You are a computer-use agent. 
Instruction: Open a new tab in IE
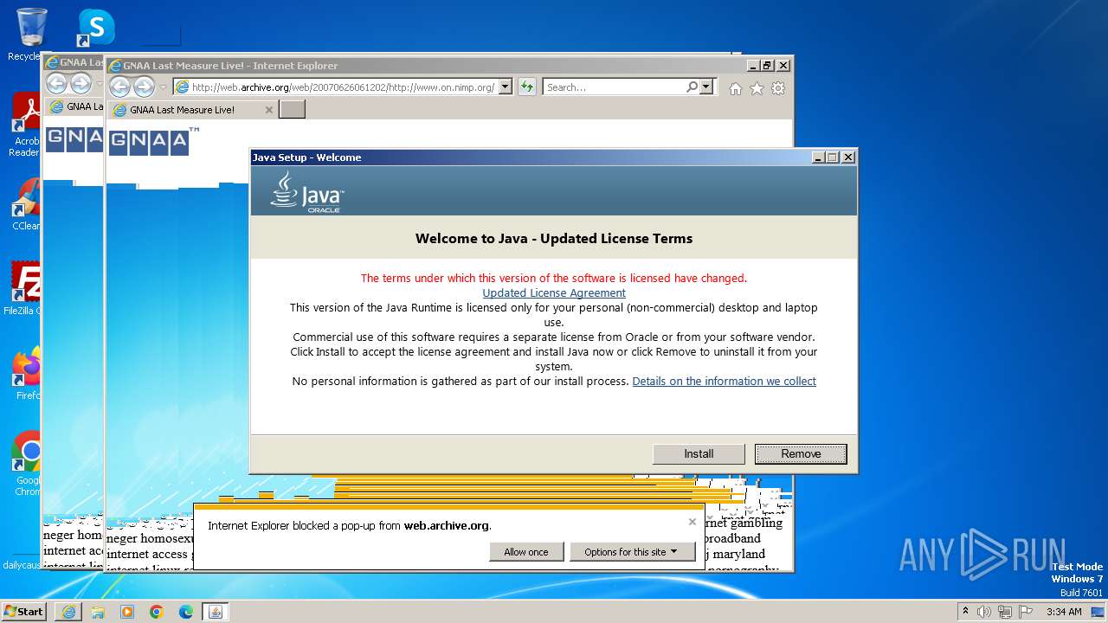click(x=292, y=109)
